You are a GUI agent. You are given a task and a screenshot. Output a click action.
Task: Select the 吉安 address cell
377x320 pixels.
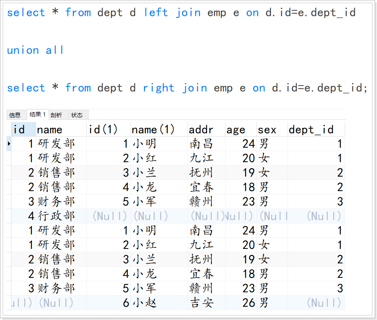[202, 303]
